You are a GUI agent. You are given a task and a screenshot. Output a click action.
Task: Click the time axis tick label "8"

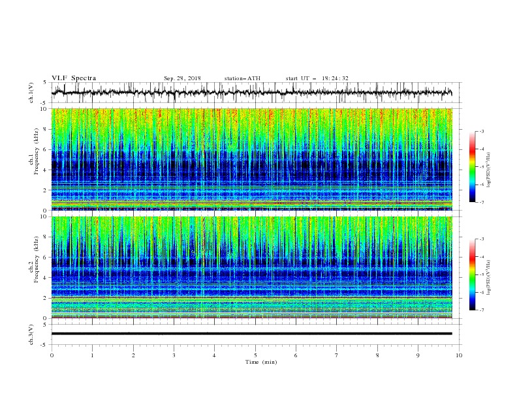point(377,355)
